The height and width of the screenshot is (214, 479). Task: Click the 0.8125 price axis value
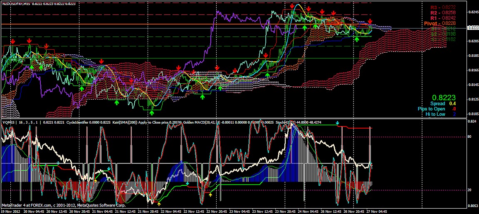pos(473,100)
